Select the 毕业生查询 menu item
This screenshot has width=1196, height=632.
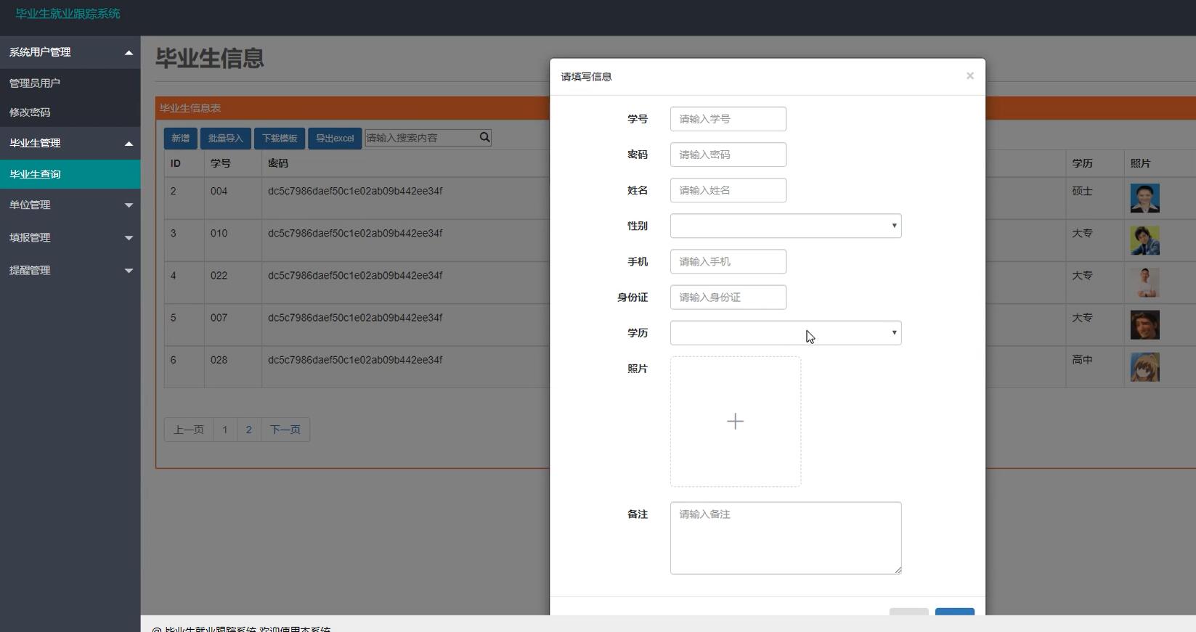pyautogui.click(x=35, y=174)
